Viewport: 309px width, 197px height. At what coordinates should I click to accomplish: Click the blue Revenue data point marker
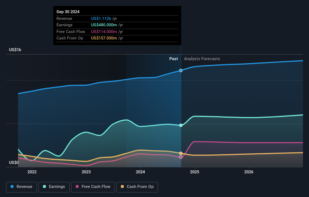coord(181,70)
